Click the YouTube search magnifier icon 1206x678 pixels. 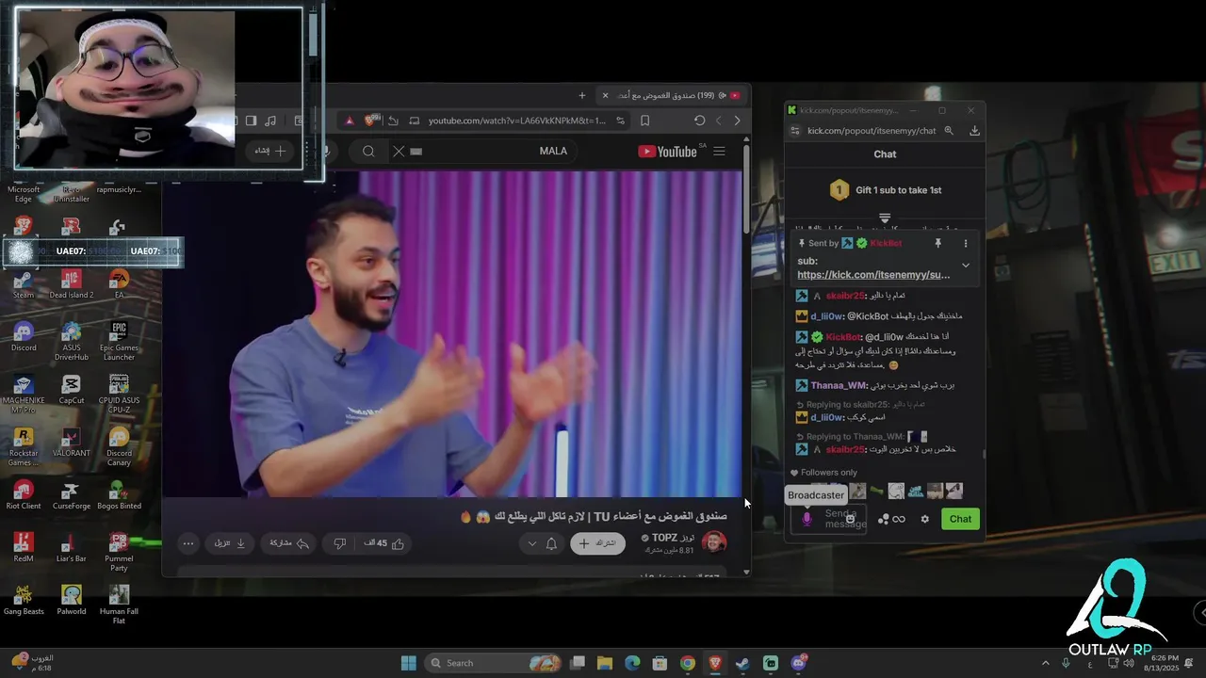coord(368,152)
